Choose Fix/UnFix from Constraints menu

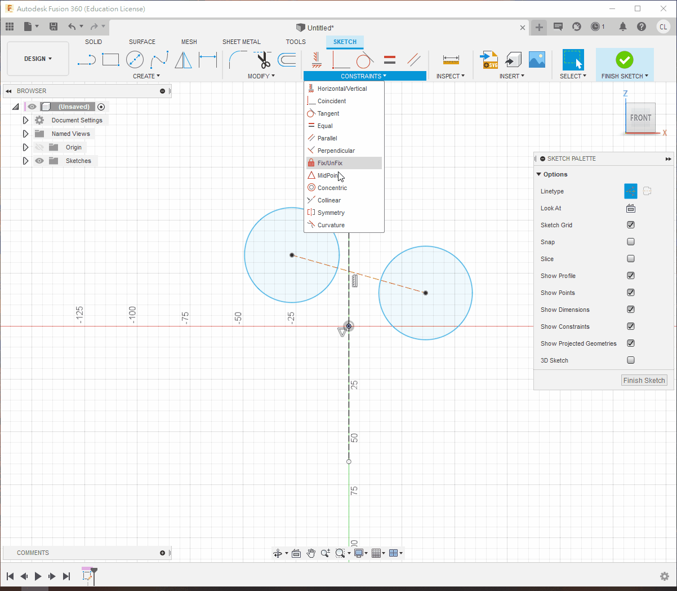click(330, 163)
